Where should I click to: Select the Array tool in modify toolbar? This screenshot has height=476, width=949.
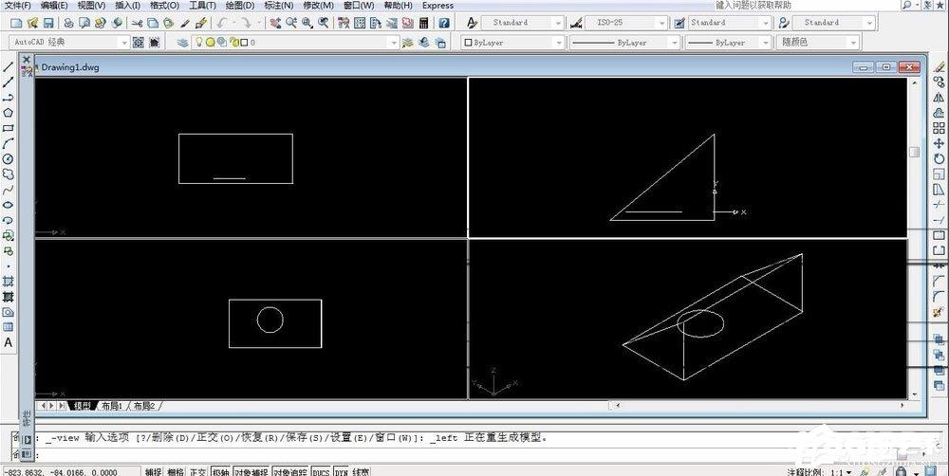[x=939, y=128]
